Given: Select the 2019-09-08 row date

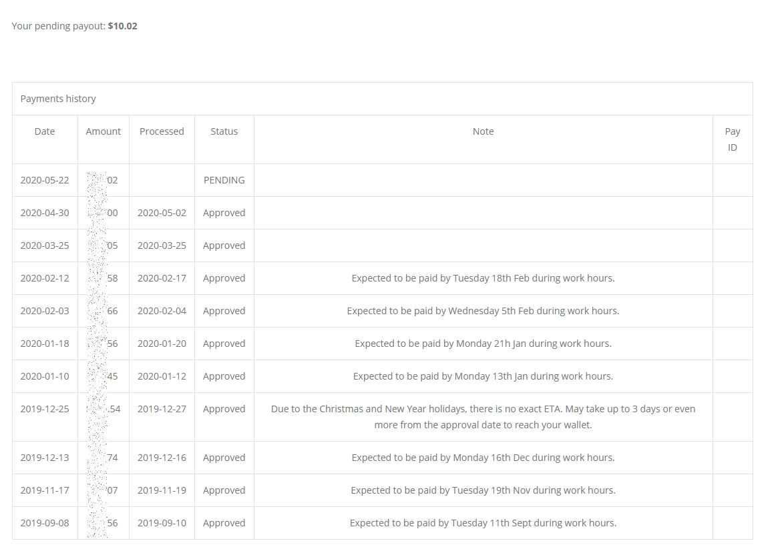Looking at the screenshot, I should coord(45,523).
